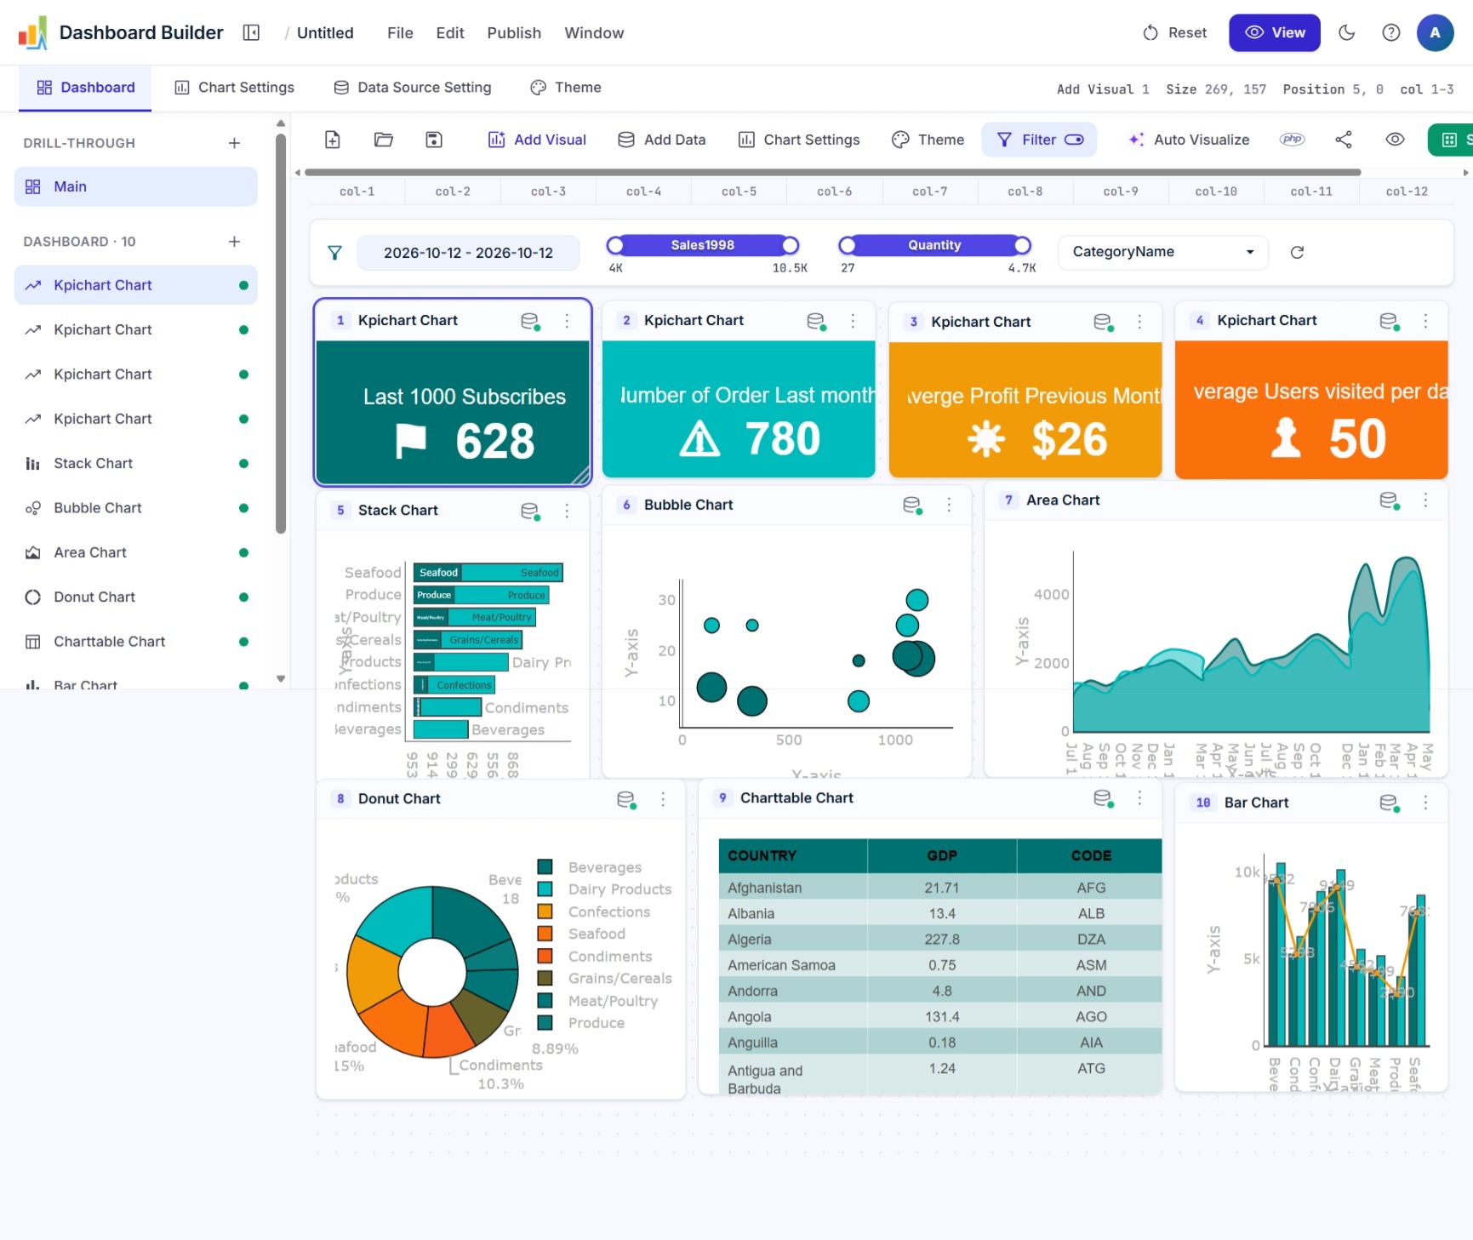
Task: Switch to Theme tab
Action: pyautogui.click(x=566, y=88)
